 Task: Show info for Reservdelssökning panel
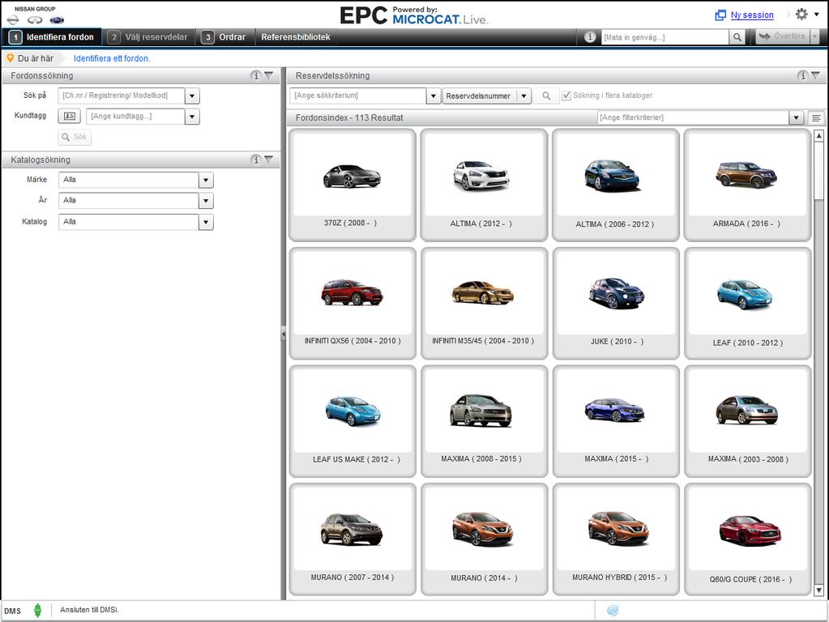pos(802,75)
